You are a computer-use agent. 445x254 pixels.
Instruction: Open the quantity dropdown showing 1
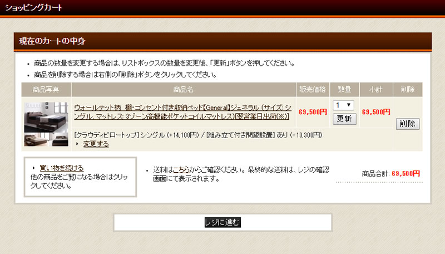[x=343, y=105]
